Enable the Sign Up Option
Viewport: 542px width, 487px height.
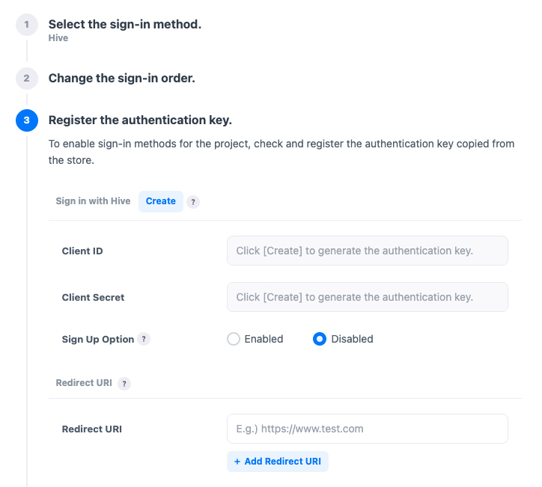pyautogui.click(x=234, y=339)
